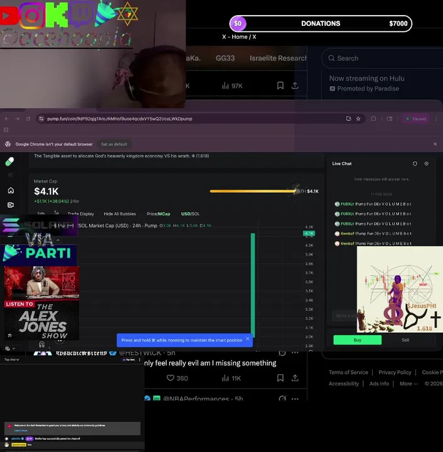
Task: Share the X post with 97K views
Action: coord(295,85)
